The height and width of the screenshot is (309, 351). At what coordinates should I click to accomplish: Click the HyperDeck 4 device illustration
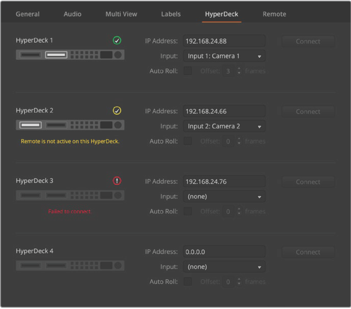tap(70, 266)
